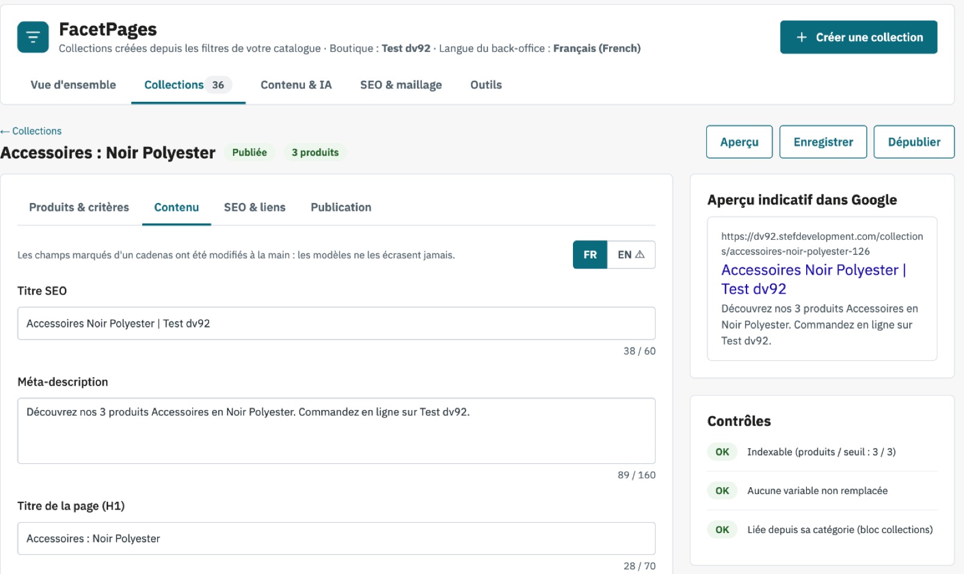Click the OK badge for Indexable check
The width and height of the screenshot is (964, 574).
(x=722, y=452)
